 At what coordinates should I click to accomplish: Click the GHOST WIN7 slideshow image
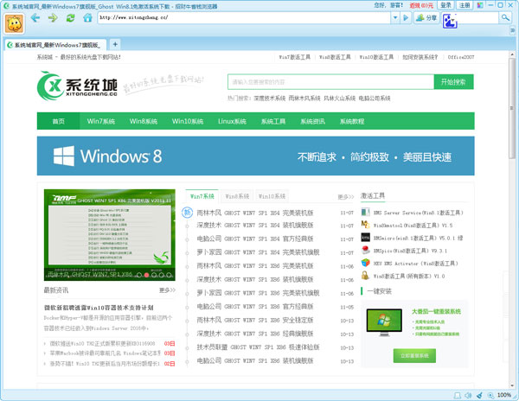pyautogui.click(x=110, y=235)
